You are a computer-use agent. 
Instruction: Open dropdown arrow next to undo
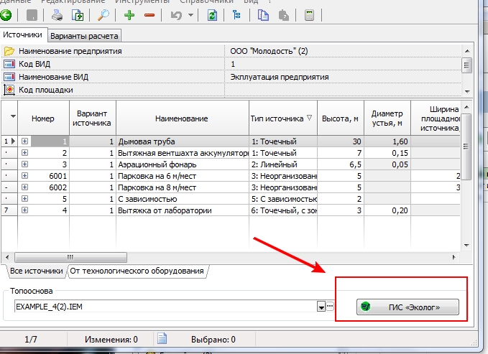[190, 14]
